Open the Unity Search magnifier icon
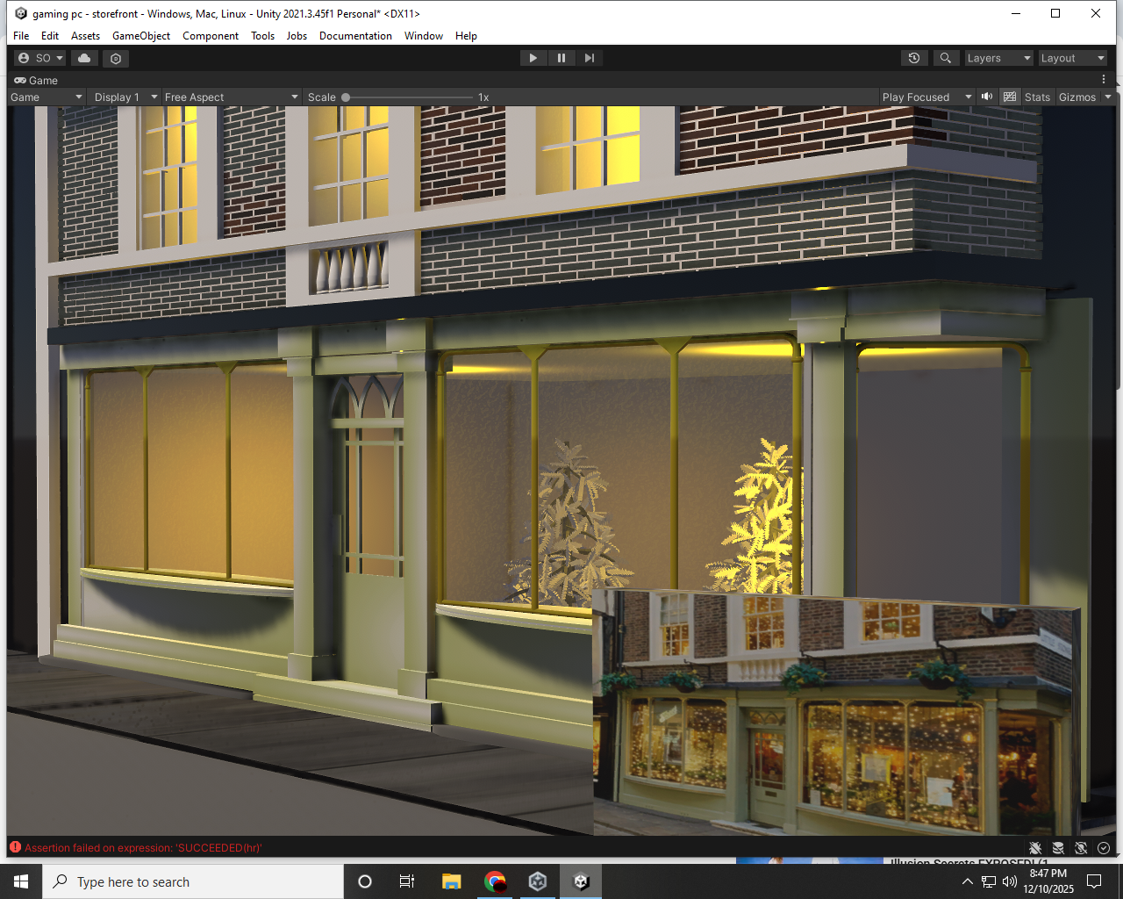Image resolution: width=1123 pixels, height=899 pixels. pyautogui.click(x=945, y=58)
